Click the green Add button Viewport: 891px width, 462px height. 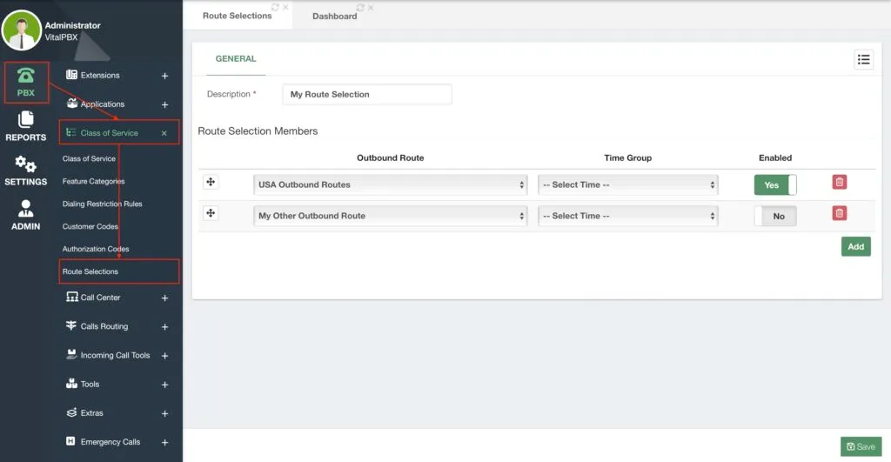point(856,246)
